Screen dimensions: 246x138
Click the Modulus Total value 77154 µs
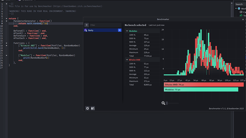point(148,56)
